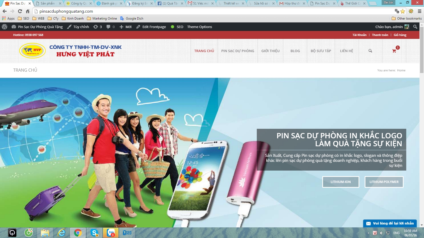
Task: Open the LIÊN HỆ menu item
Action: 347,51
